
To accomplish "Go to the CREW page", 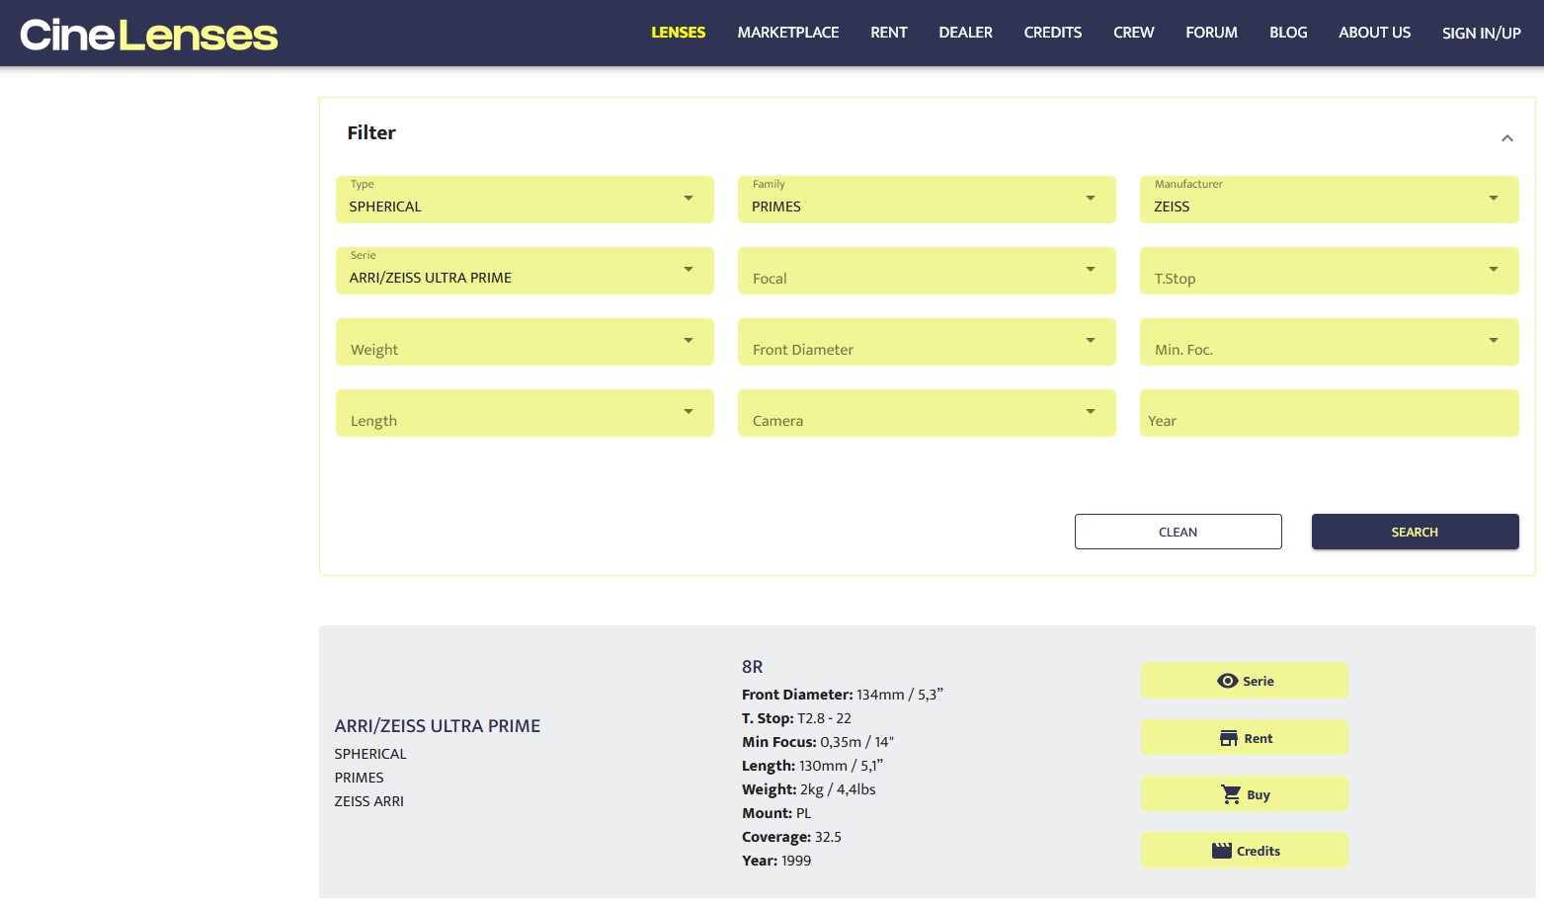I will click(x=1134, y=33).
